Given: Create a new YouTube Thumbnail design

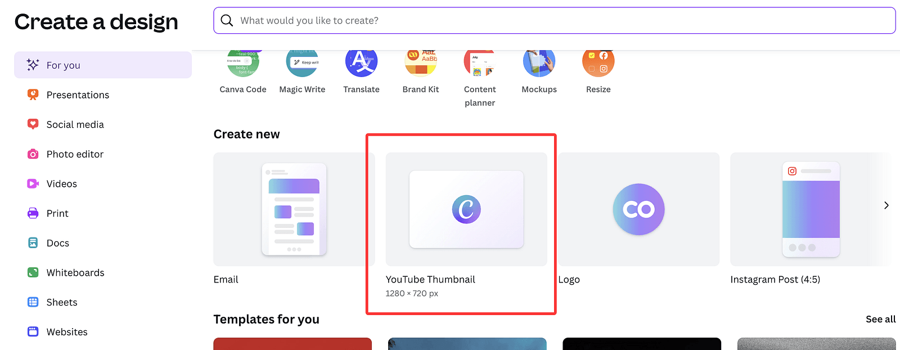Looking at the screenshot, I should click(x=466, y=209).
